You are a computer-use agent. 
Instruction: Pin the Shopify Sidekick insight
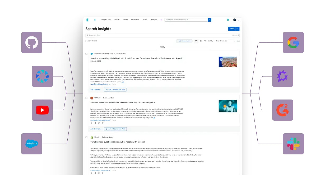tap(91, 173)
